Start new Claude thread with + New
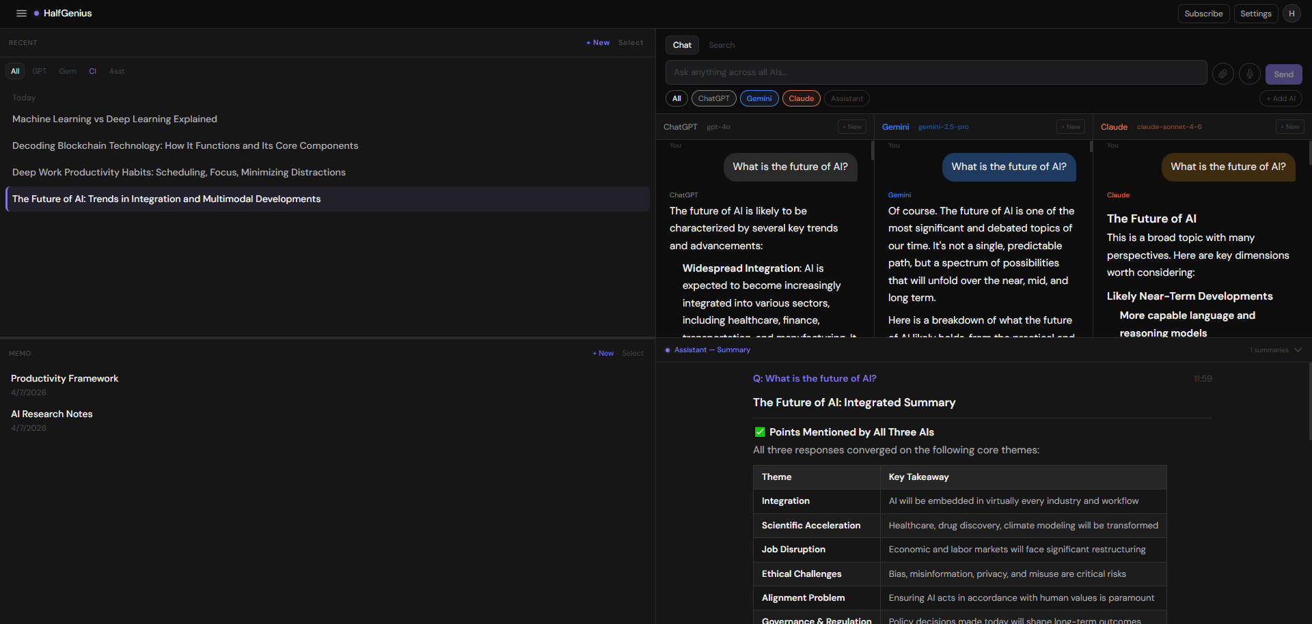This screenshot has width=1312, height=624. [1290, 127]
